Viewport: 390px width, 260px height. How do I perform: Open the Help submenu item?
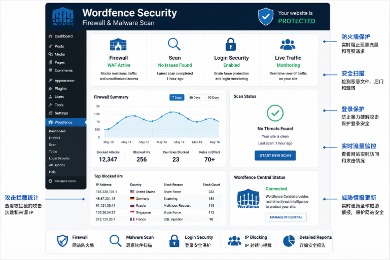click(x=52, y=172)
